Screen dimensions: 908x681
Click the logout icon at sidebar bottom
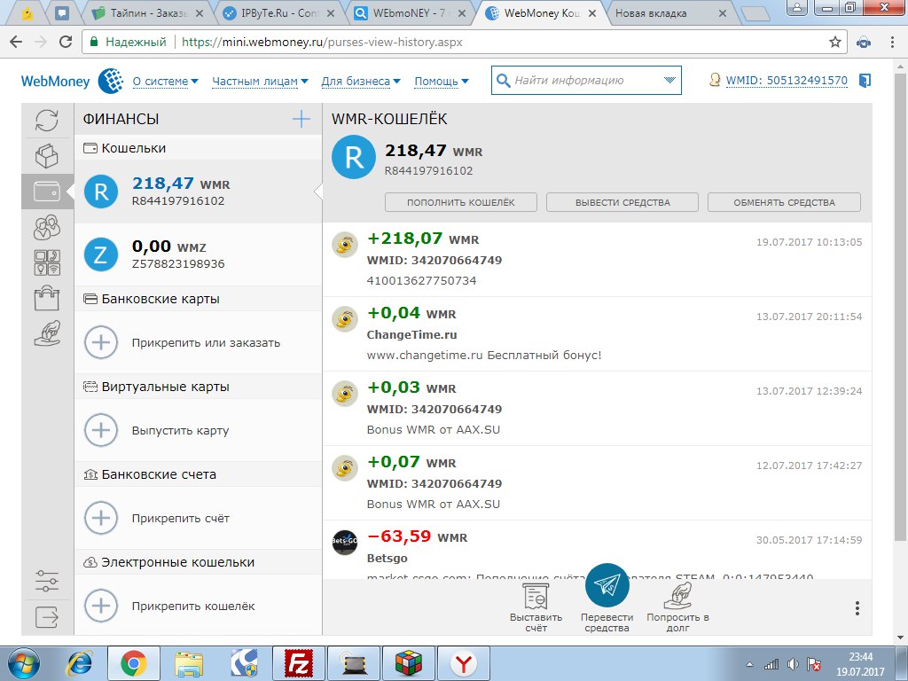click(x=47, y=615)
